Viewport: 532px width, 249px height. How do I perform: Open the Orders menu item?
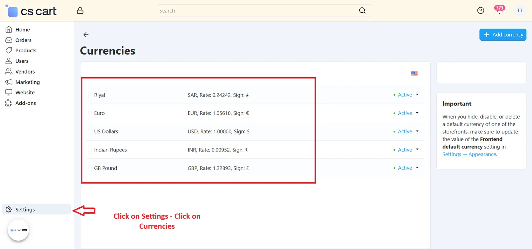[x=19, y=40]
